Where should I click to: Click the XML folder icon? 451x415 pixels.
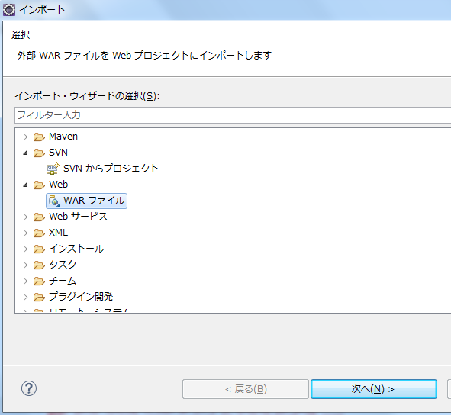tap(39, 233)
